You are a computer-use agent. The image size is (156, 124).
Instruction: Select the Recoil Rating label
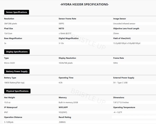pos(65,117)
